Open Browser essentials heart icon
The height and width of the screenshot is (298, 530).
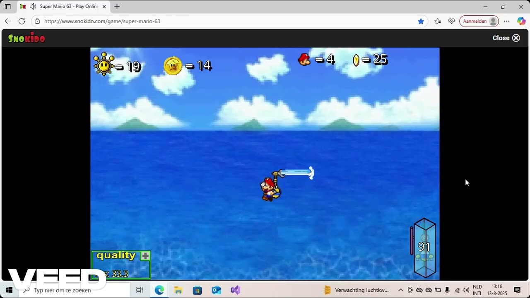coord(452,21)
